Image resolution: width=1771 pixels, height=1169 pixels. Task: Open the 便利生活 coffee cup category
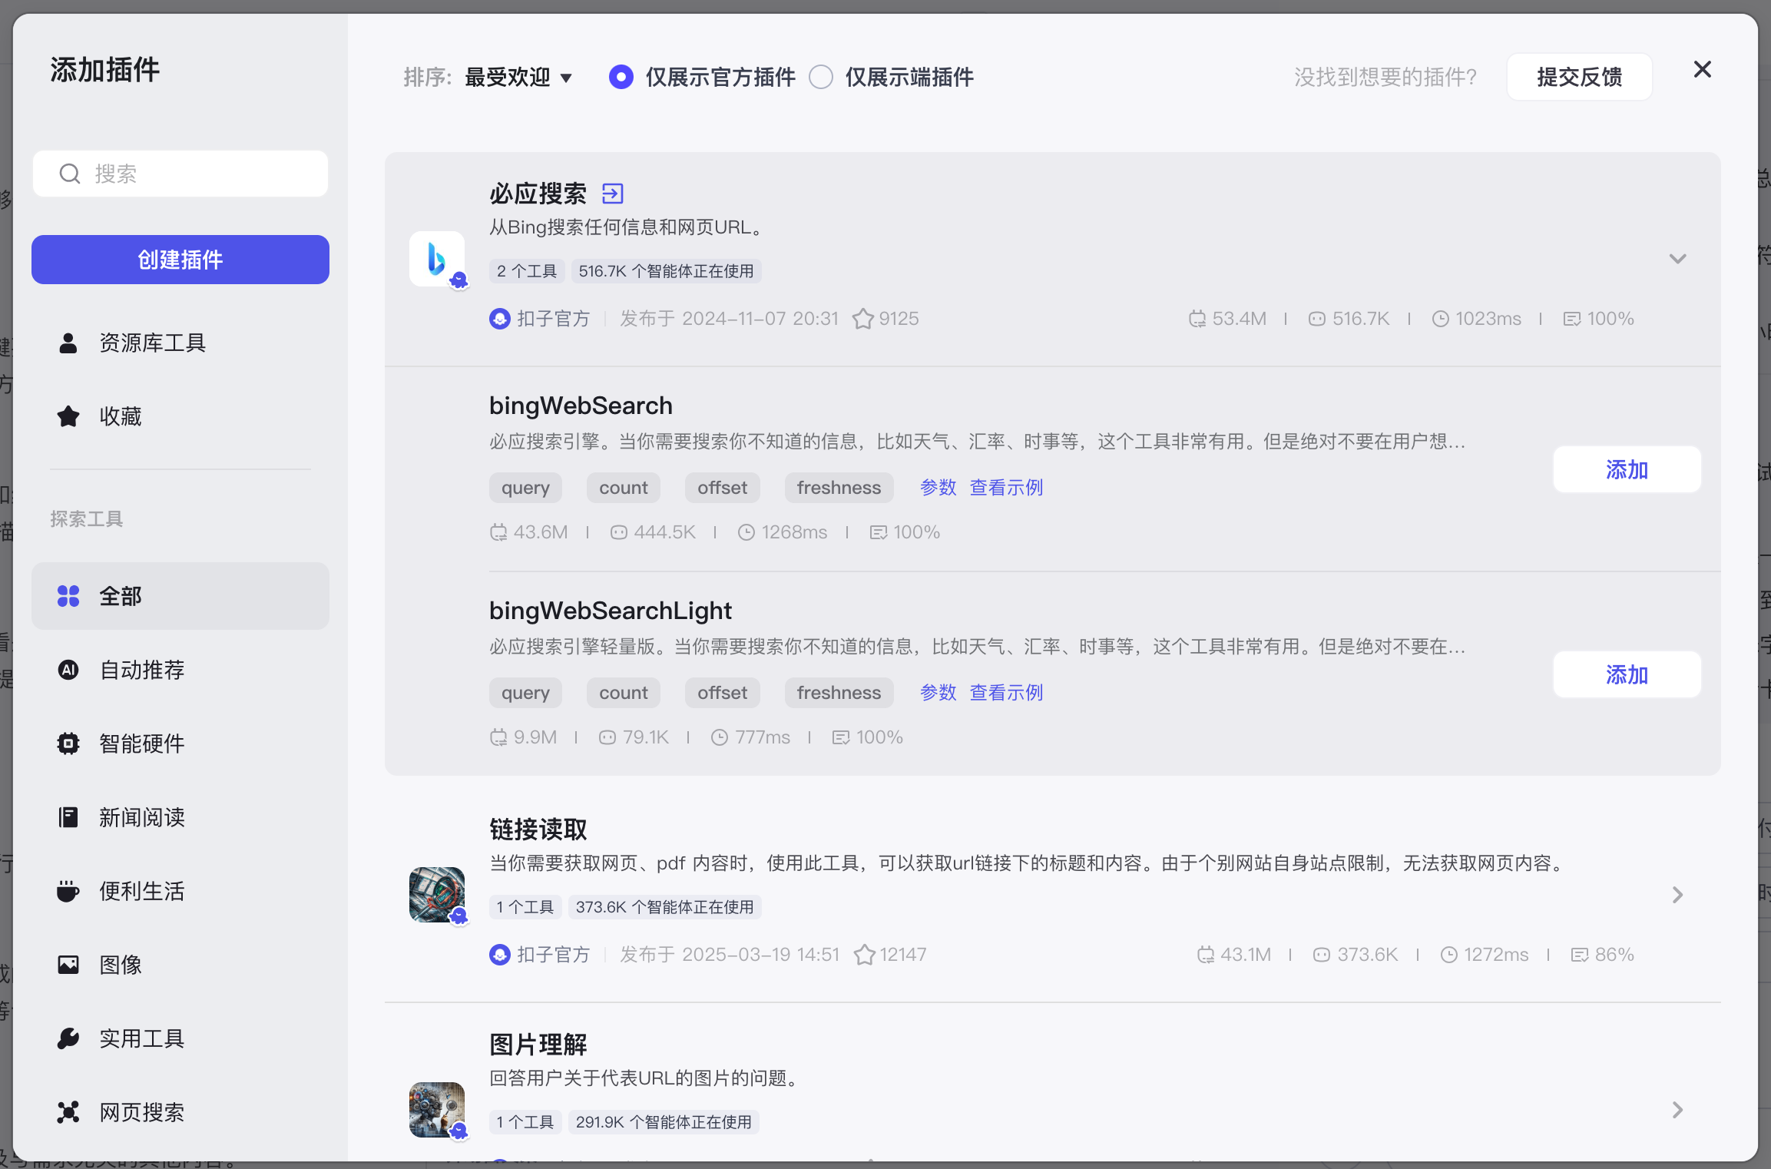tap(68, 891)
